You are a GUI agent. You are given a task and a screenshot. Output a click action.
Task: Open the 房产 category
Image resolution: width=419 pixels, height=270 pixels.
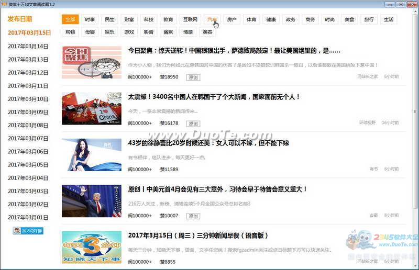231,19
